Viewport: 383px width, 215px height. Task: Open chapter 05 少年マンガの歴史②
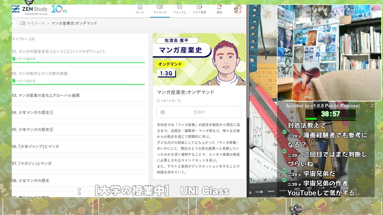pyautogui.click(x=33, y=130)
